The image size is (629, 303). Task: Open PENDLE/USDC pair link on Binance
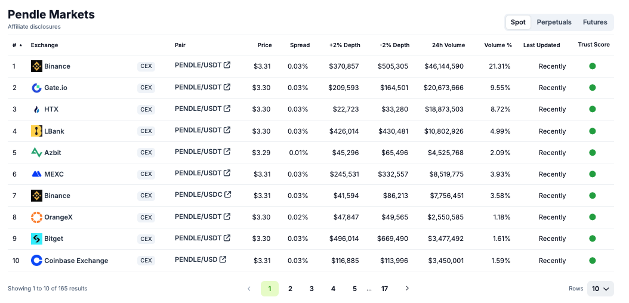tap(198, 194)
